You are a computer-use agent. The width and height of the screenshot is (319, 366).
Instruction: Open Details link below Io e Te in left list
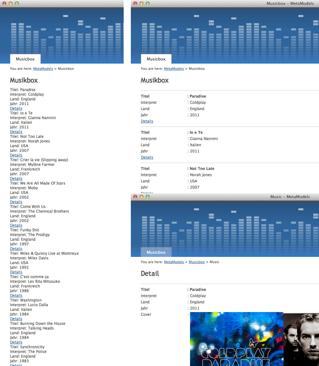pyautogui.click(x=16, y=132)
